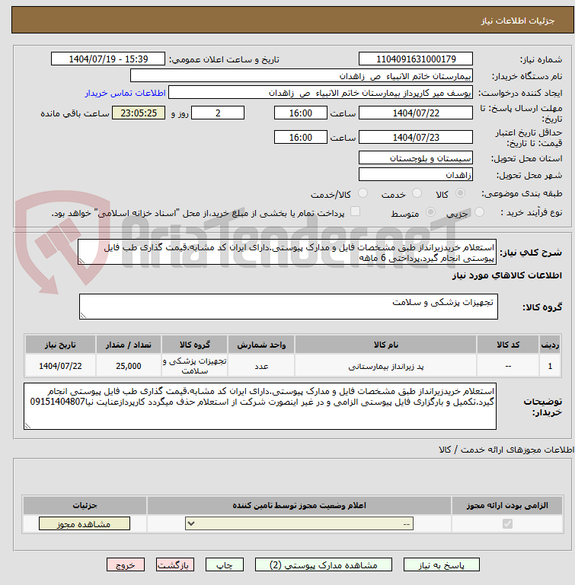Click the خروج exit button
This screenshot has height=585, width=575.
point(126,565)
